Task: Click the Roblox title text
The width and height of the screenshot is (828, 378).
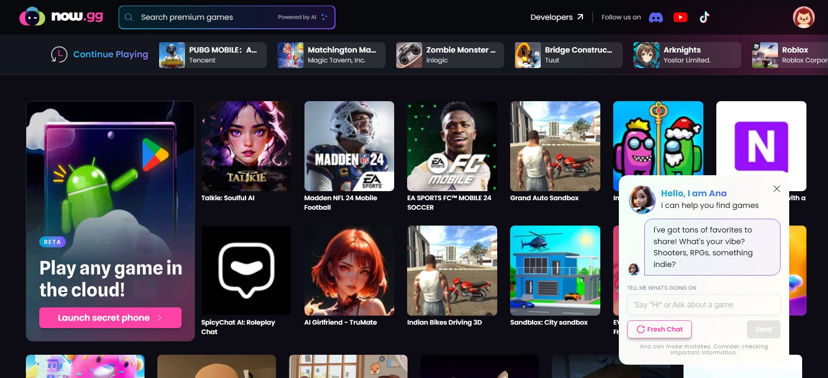Action: pyautogui.click(x=795, y=50)
